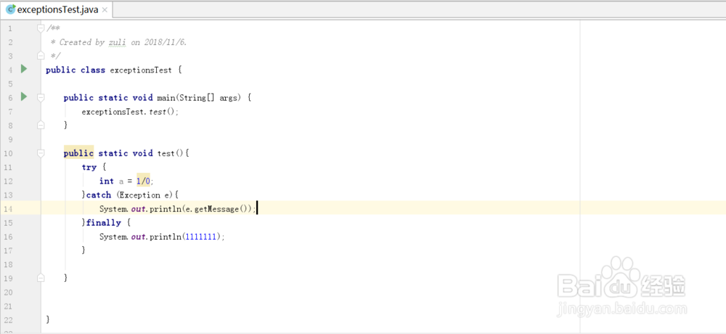726x334 pixels.
Task: Click the author name zuli in the comment
Action: click(x=117, y=42)
